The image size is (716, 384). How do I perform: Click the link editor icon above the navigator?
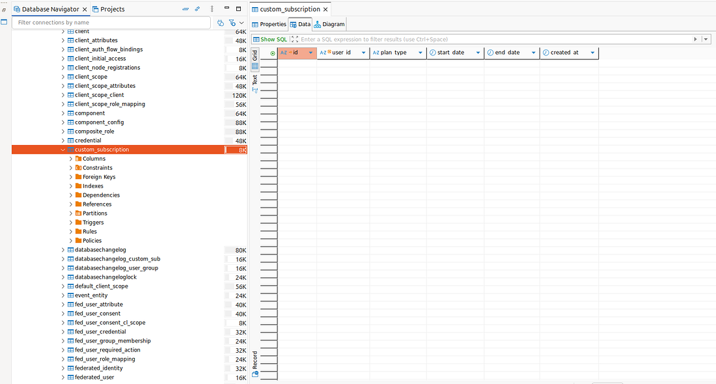click(197, 8)
